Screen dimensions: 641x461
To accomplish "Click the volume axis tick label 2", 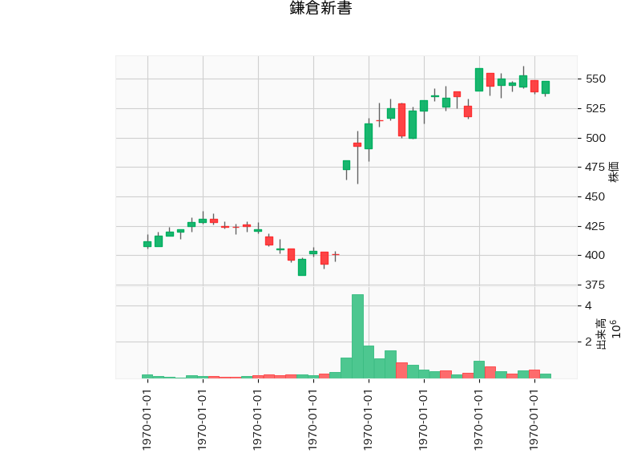I will click(588, 342).
